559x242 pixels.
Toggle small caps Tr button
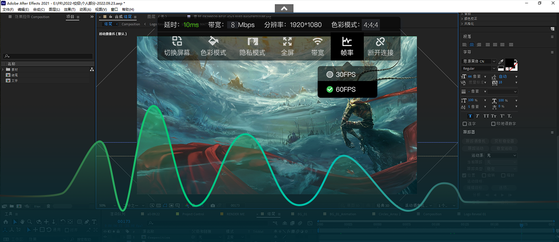(494, 116)
